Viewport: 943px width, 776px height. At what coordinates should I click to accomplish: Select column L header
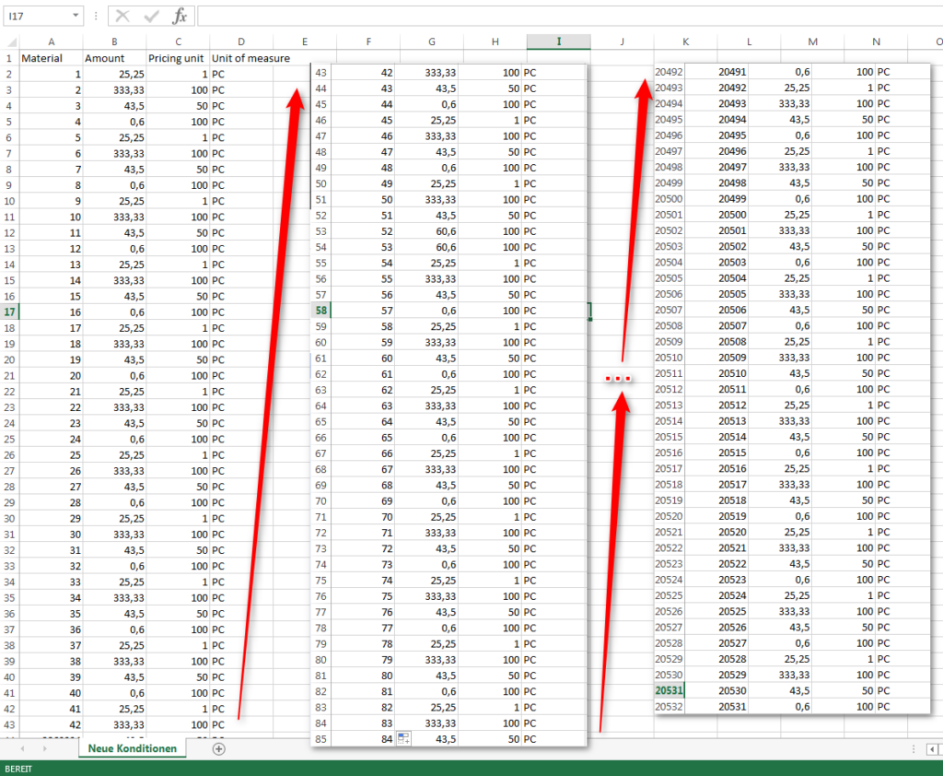coord(749,41)
